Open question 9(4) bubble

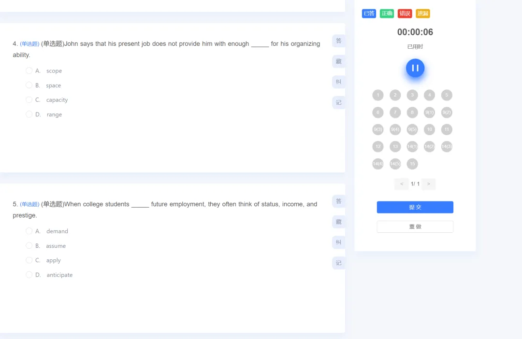click(x=395, y=129)
